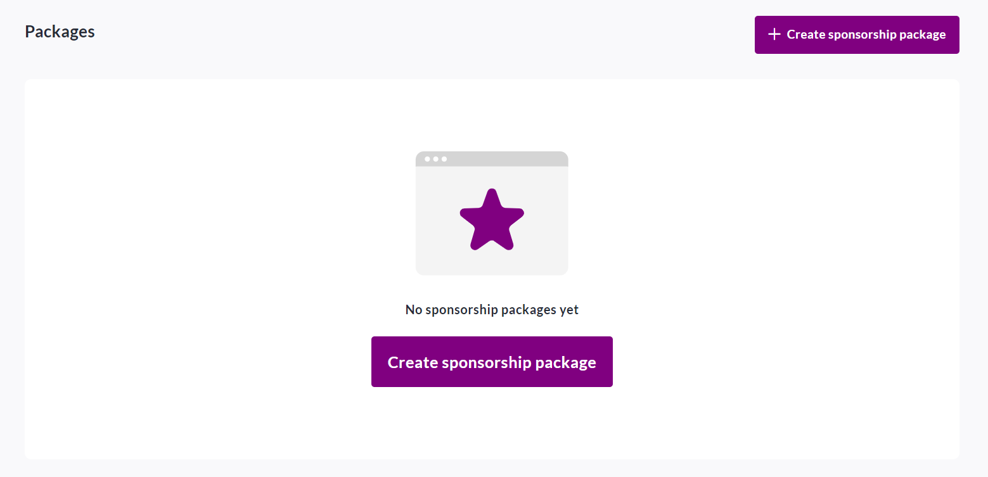This screenshot has width=988, height=477.
Task: Click the leftmost dot in the illustration title bar
Action: pos(427,159)
